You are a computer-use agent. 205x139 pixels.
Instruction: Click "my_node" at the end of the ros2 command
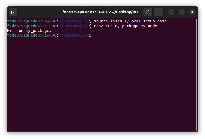coord(149,26)
